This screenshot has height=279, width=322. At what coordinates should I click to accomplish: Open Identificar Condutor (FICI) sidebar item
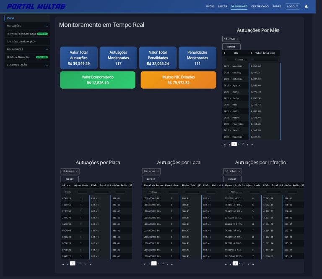coord(27,42)
